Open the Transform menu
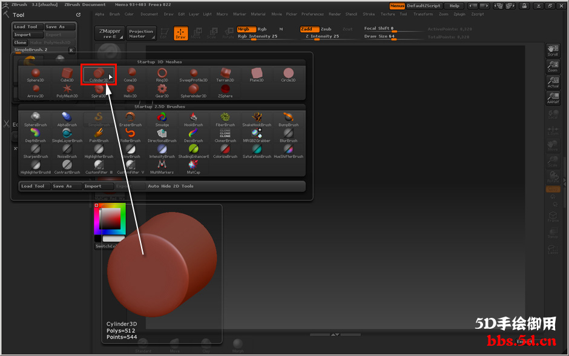 [x=423, y=14]
